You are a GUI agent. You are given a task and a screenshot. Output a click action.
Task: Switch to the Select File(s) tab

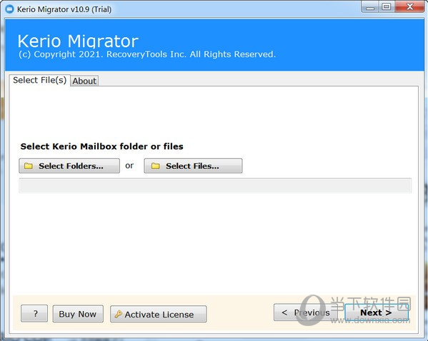(x=40, y=80)
